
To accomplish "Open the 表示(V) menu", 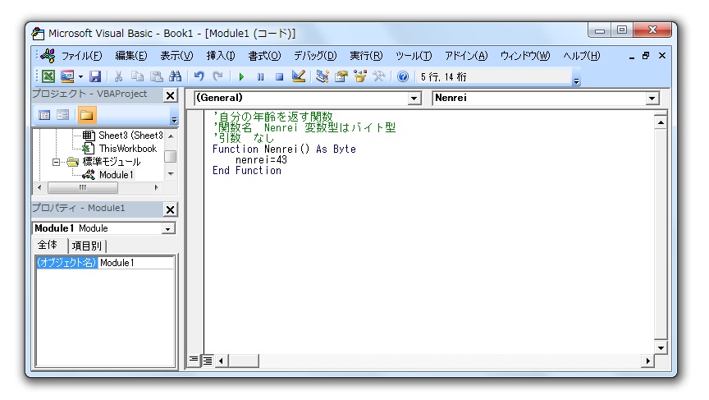I will (x=176, y=56).
